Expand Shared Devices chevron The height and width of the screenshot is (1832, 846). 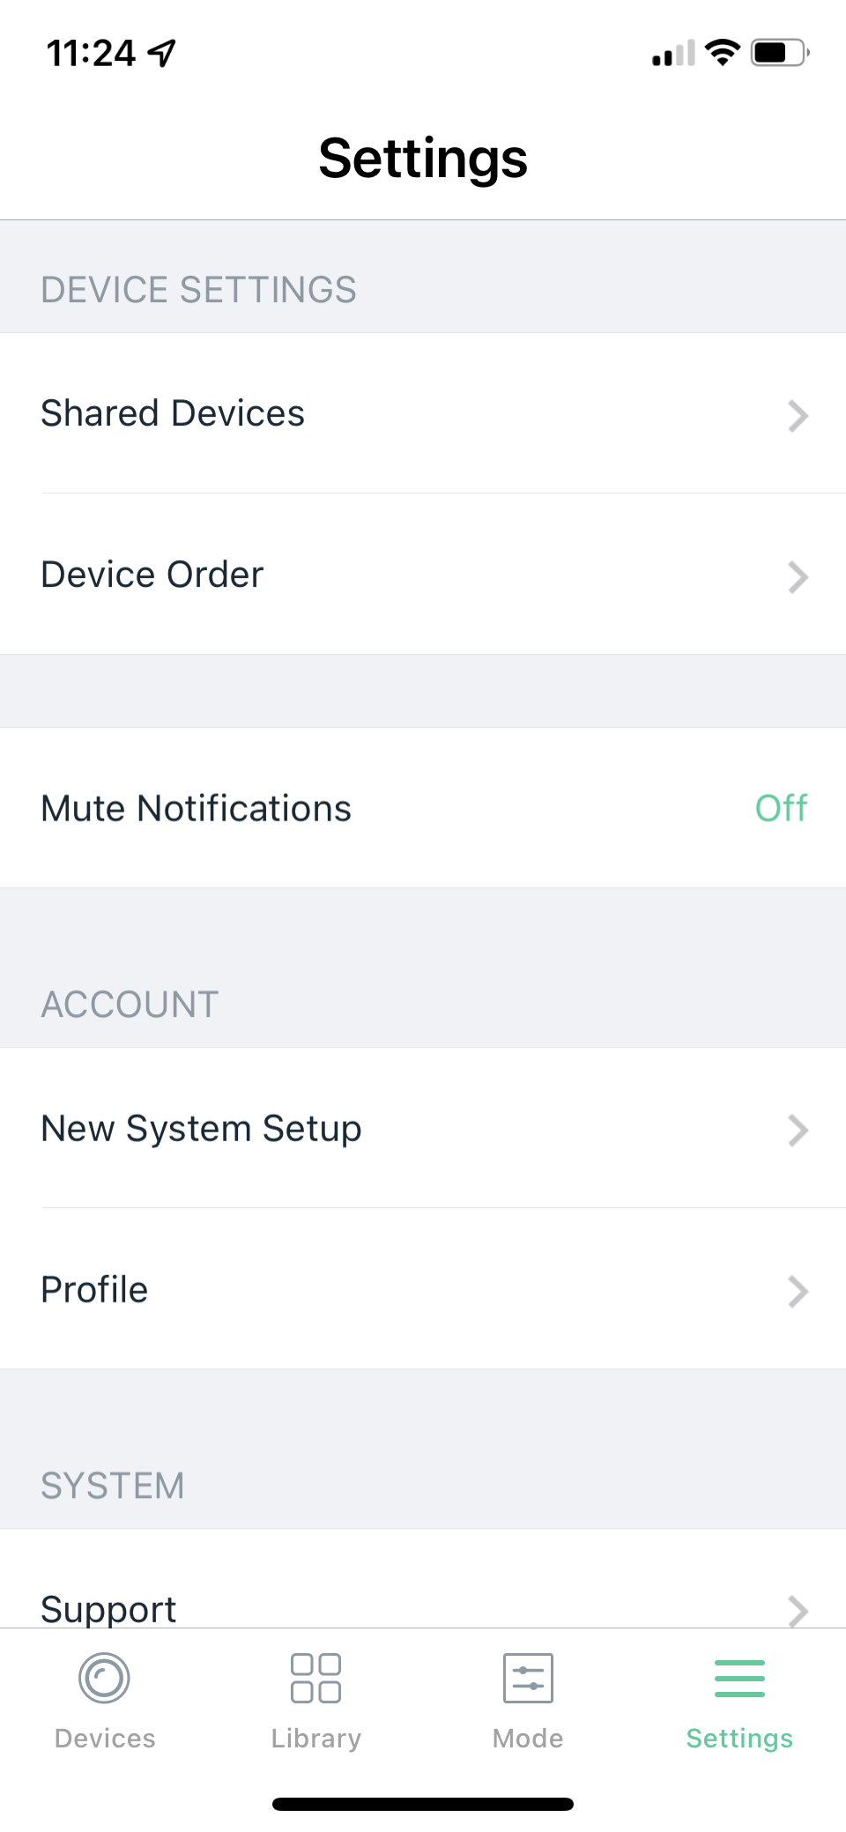(x=798, y=415)
